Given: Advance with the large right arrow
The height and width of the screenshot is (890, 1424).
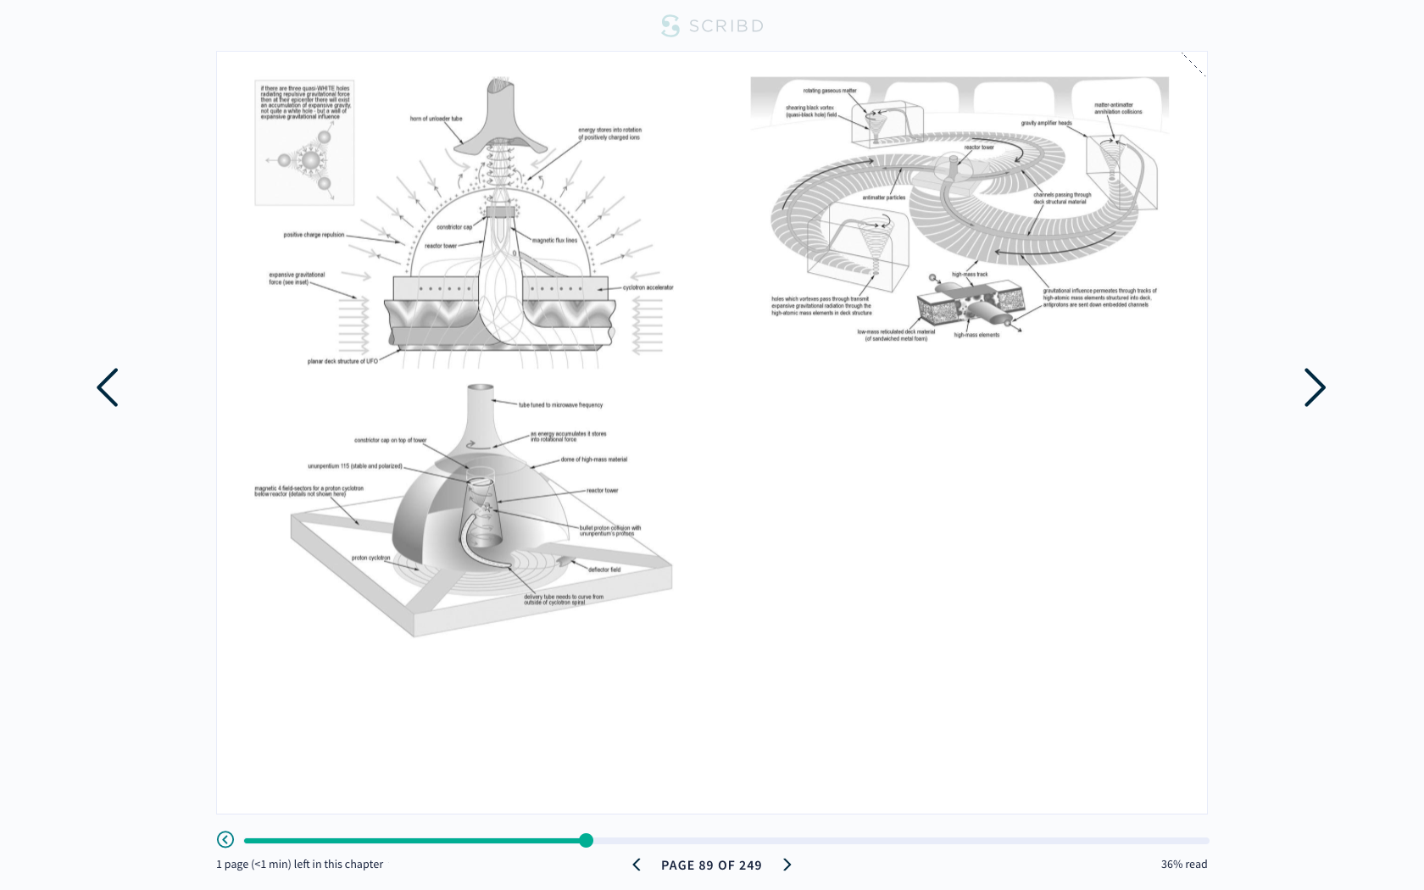Looking at the screenshot, I should point(1314,387).
